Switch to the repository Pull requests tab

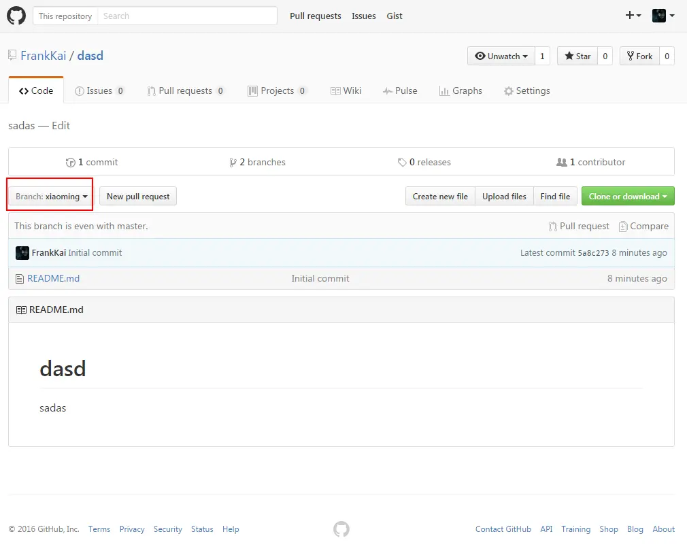click(185, 90)
